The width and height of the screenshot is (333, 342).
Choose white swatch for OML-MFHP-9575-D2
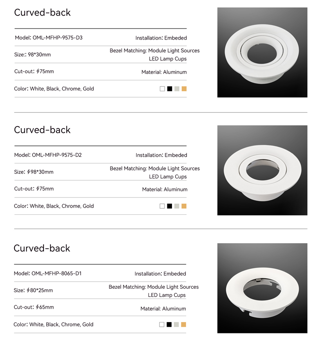pyautogui.click(x=162, y=206)
